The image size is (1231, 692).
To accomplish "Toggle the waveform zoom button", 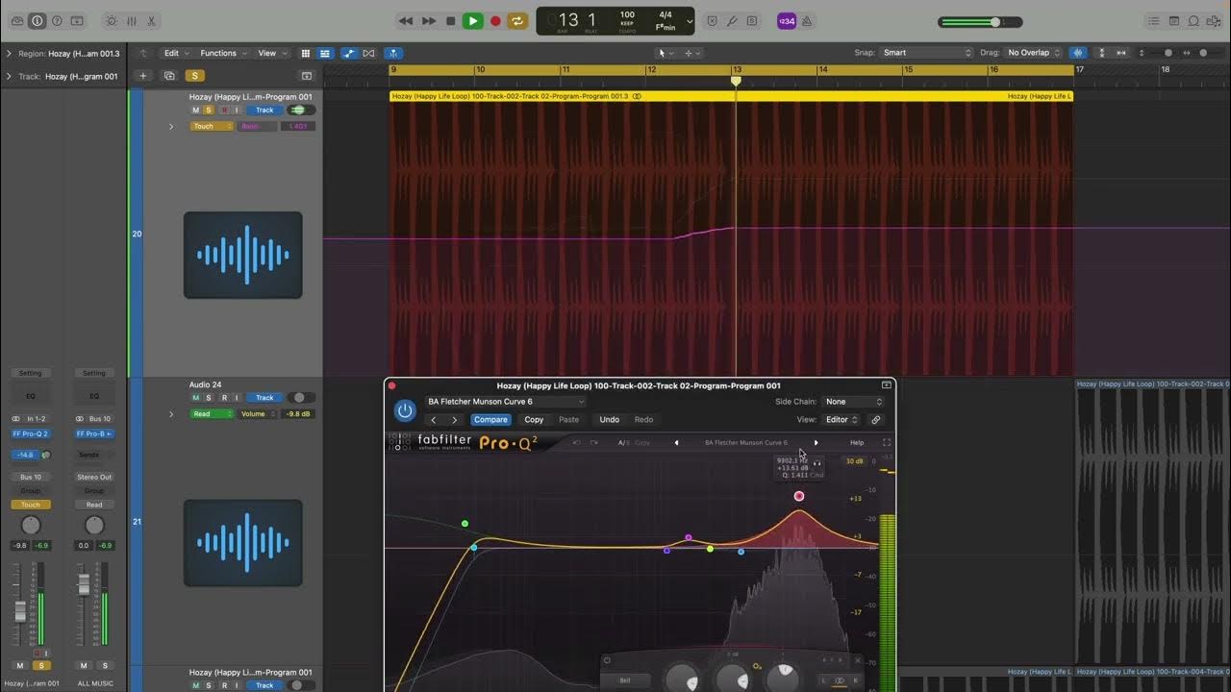I will click(1078, 53).
